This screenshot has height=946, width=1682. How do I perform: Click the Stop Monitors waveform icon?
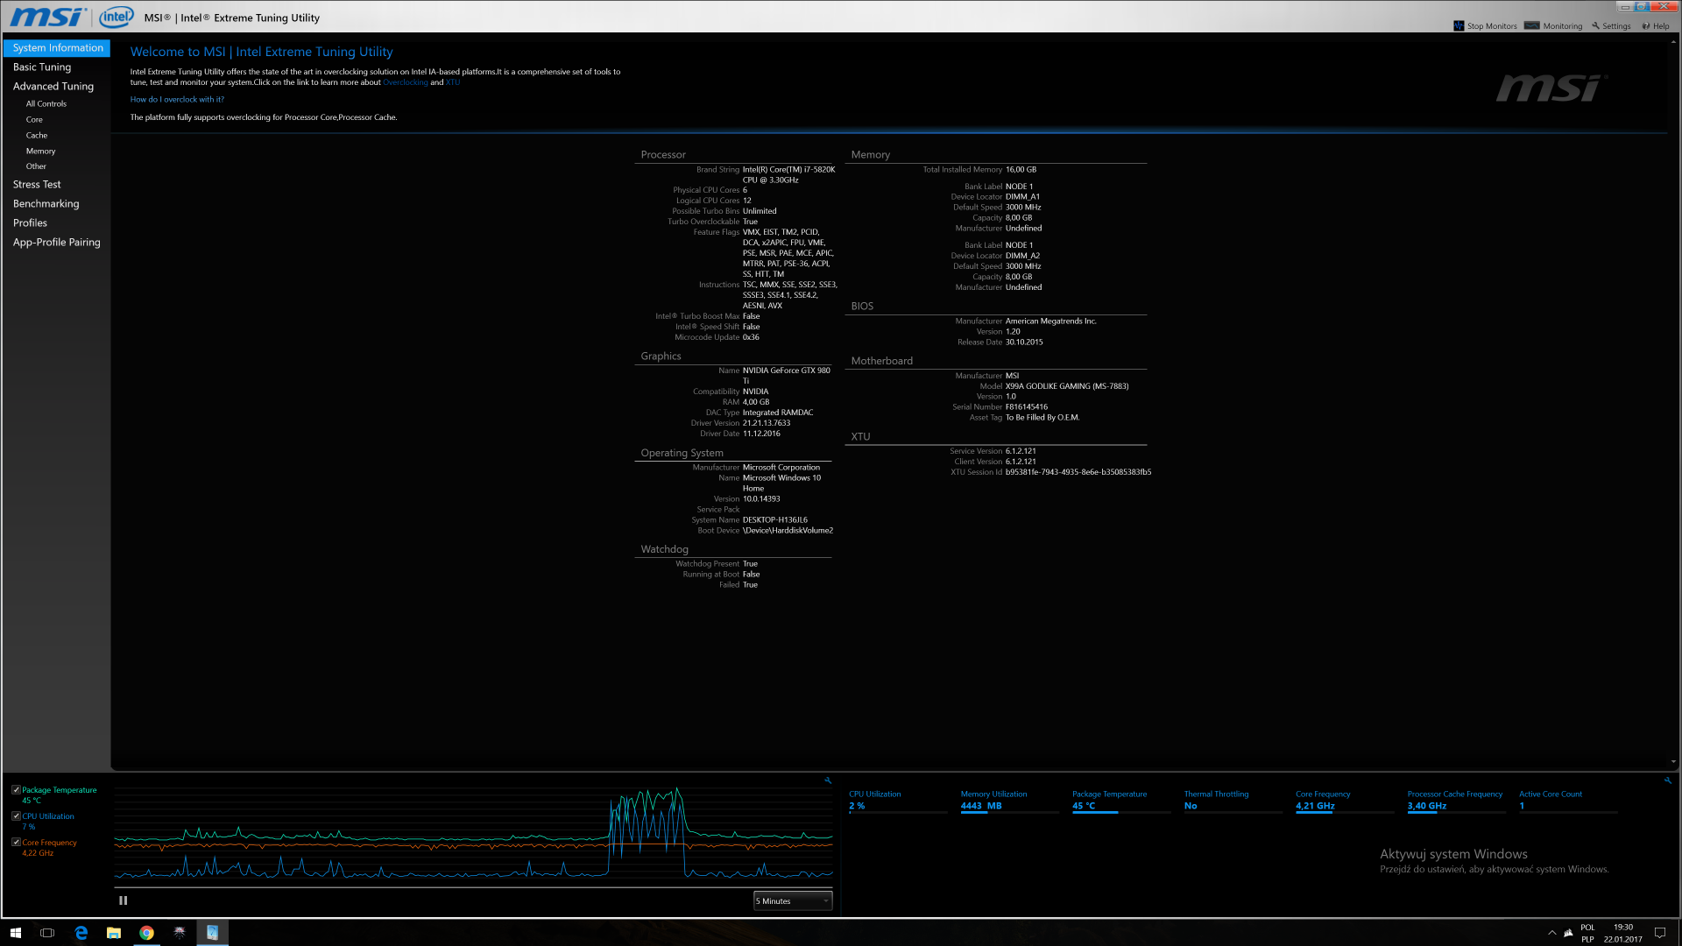click(x=1459, y=26)
